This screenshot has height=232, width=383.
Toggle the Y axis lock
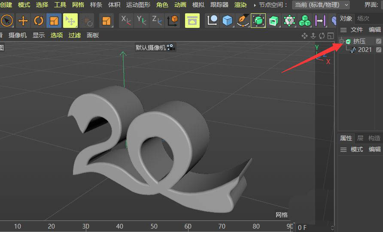141,21
